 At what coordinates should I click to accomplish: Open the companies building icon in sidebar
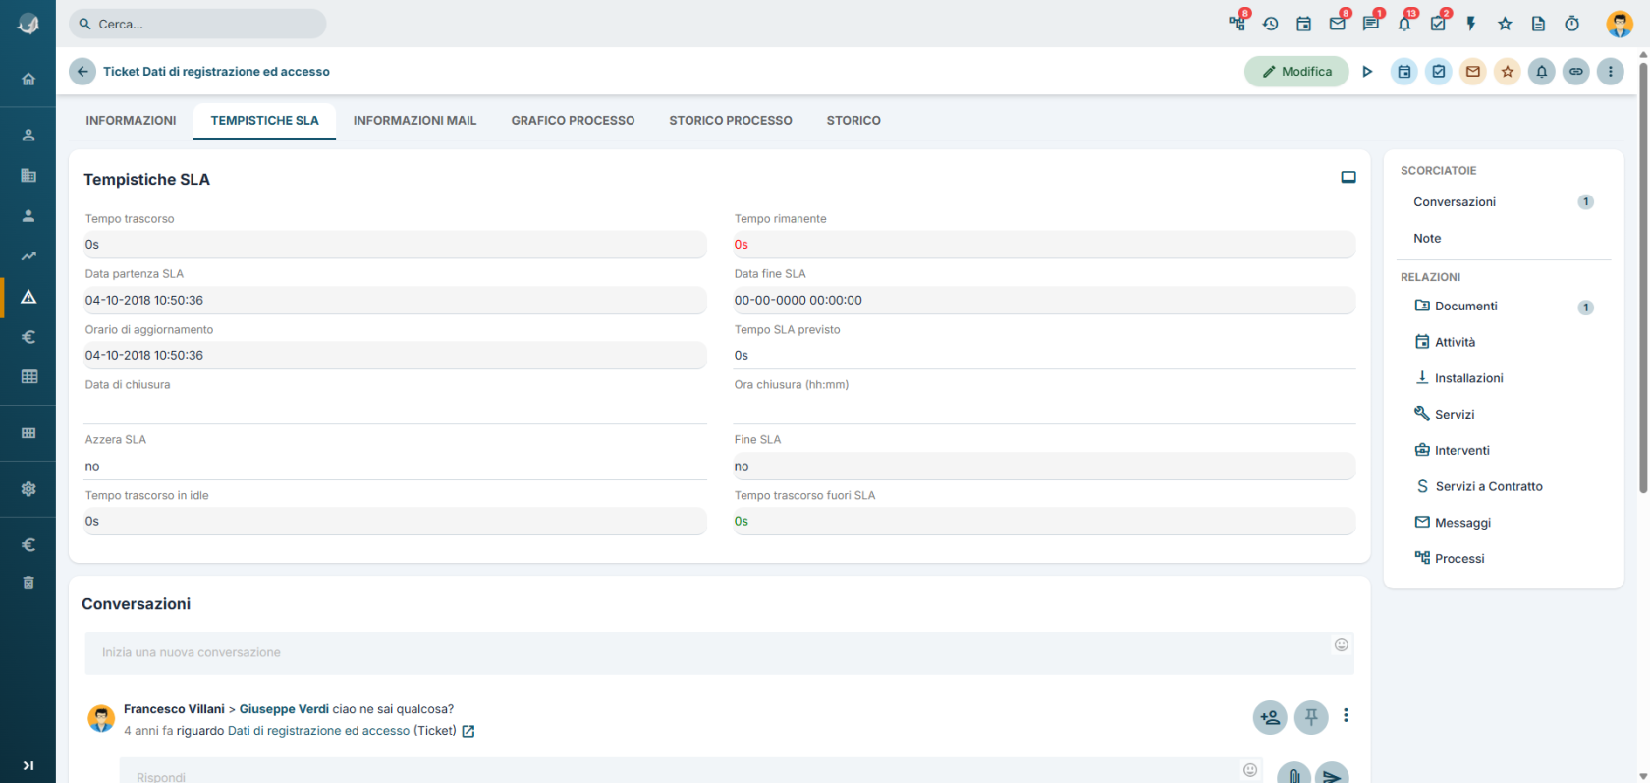28,175
